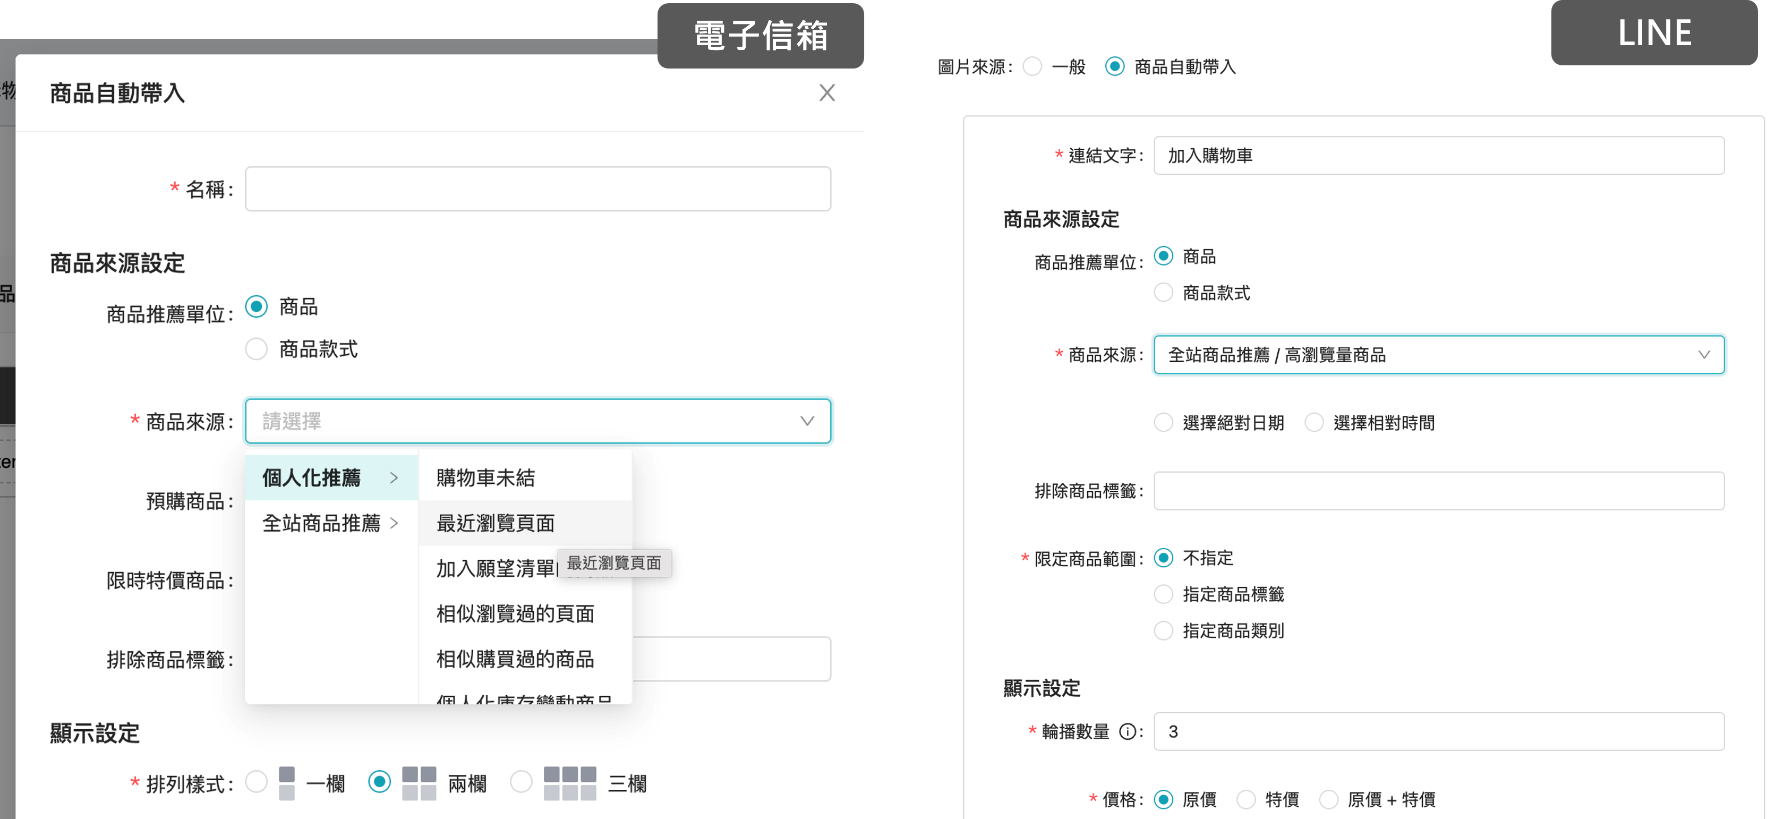Choose 指定商品類別 under 限定商品範圍
The height and width of the screenshot is (819, 1784).
coord(1163,630)
